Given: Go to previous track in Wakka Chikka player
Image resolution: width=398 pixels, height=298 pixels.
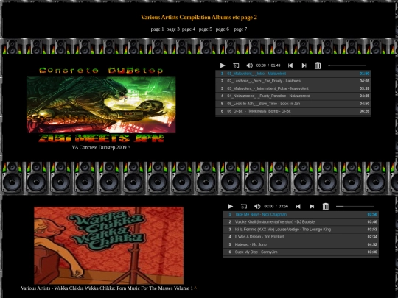Looking at the screenshot, I should pyautogui.click(x=298, y=207).
